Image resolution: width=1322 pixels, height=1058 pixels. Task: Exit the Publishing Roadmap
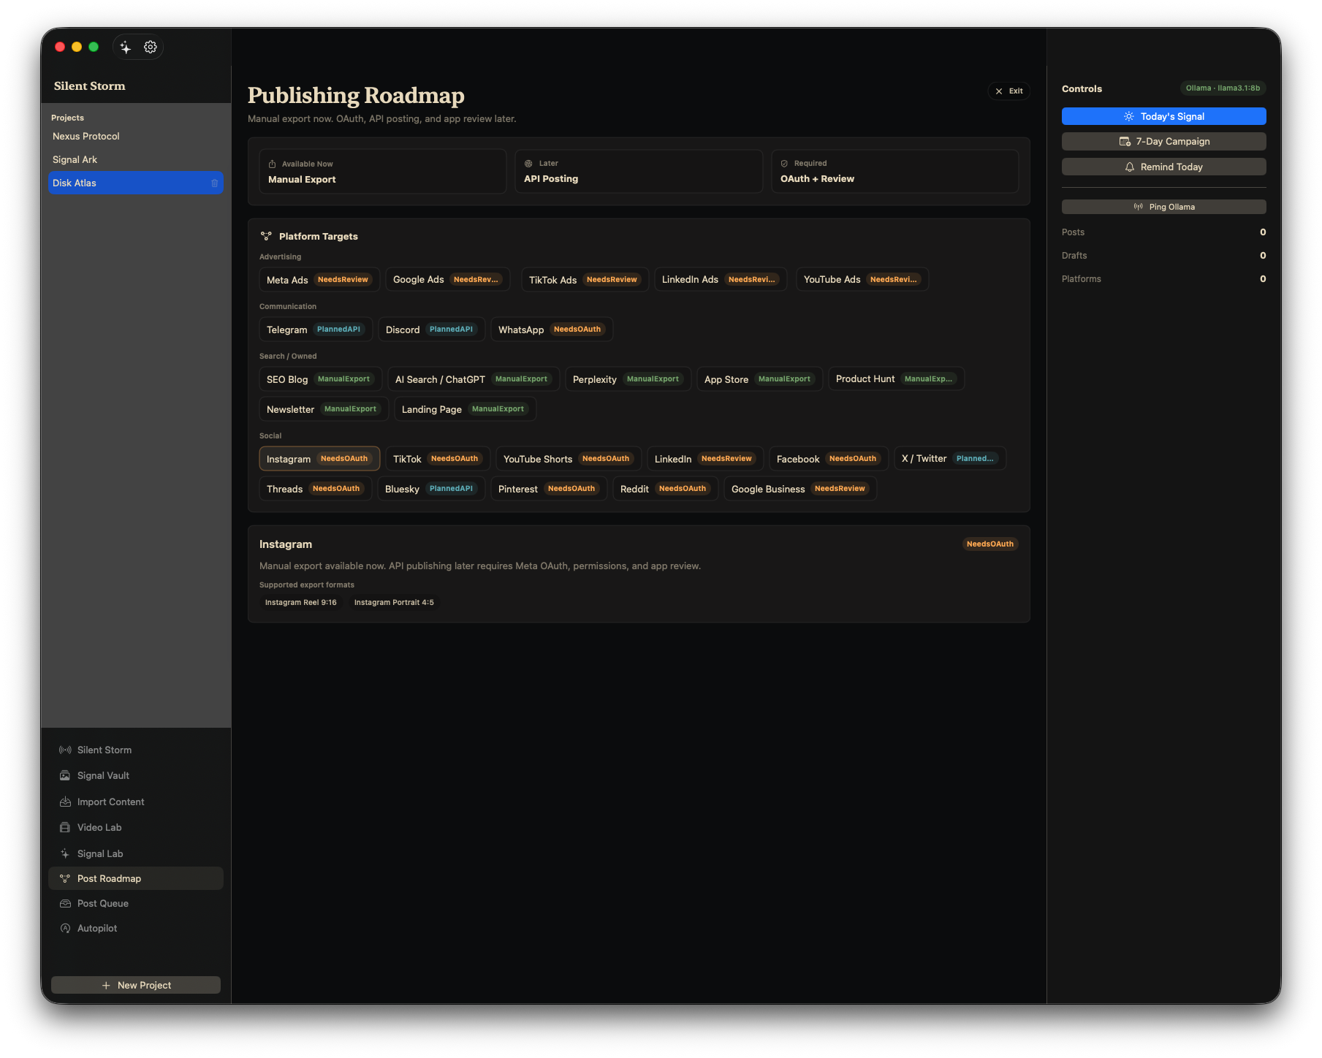pyautogui.click(x=1008, y=91)
